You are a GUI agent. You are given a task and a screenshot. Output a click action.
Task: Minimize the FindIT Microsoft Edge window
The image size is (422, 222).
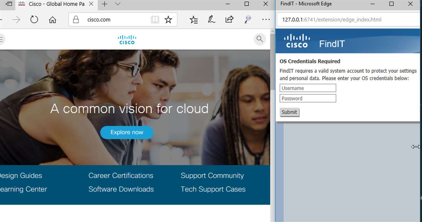pos(372,4)
